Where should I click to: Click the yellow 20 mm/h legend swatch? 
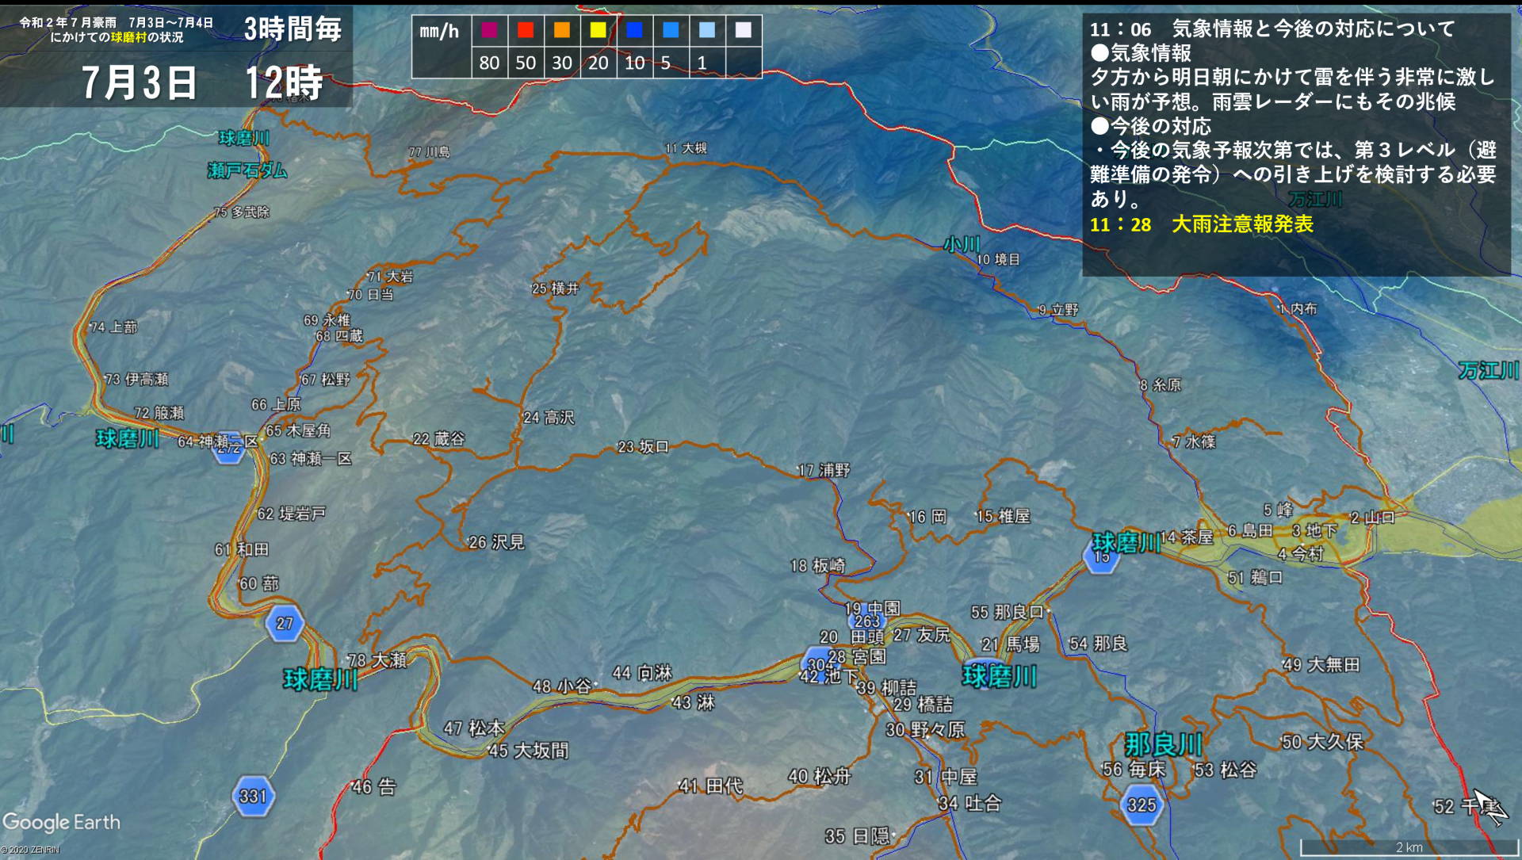[x=598, y=30]
